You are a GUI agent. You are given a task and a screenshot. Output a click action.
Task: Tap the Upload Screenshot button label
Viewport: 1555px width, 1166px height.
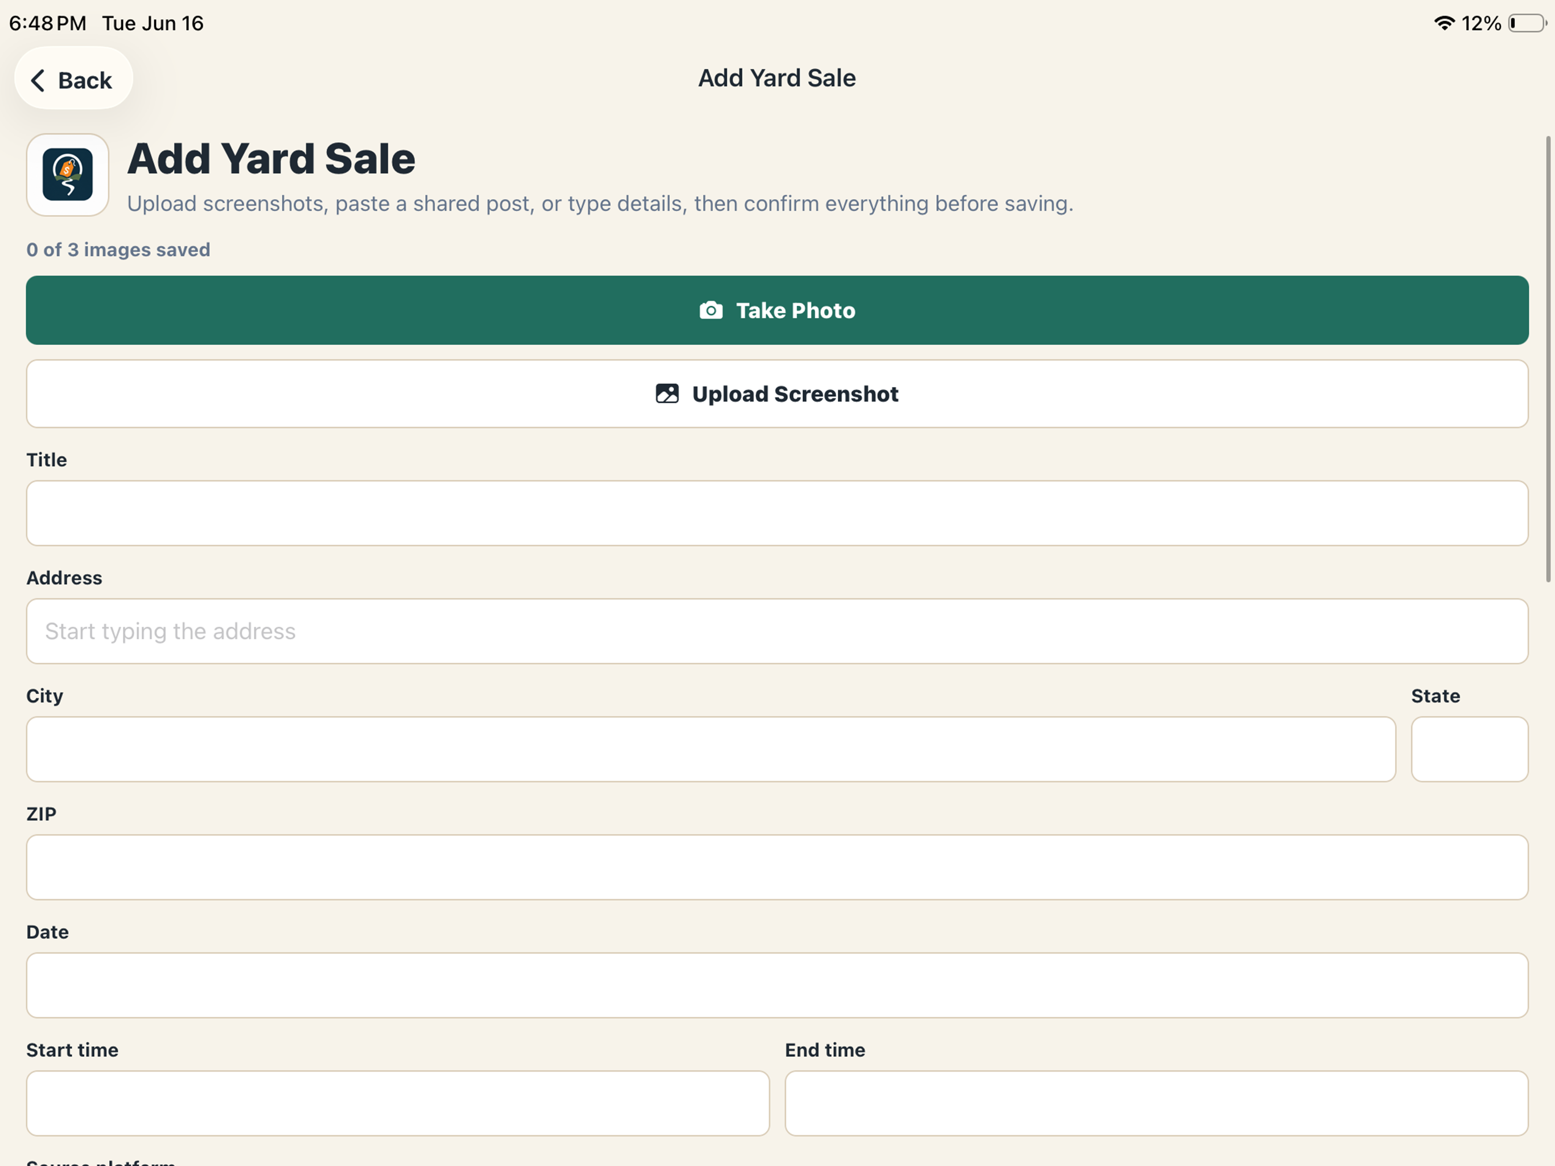(x=795, y=394)
